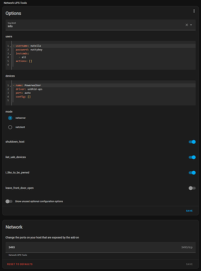Click the driver line in devices editor
The height and width of the screenshot is (271, 201).
29,89
